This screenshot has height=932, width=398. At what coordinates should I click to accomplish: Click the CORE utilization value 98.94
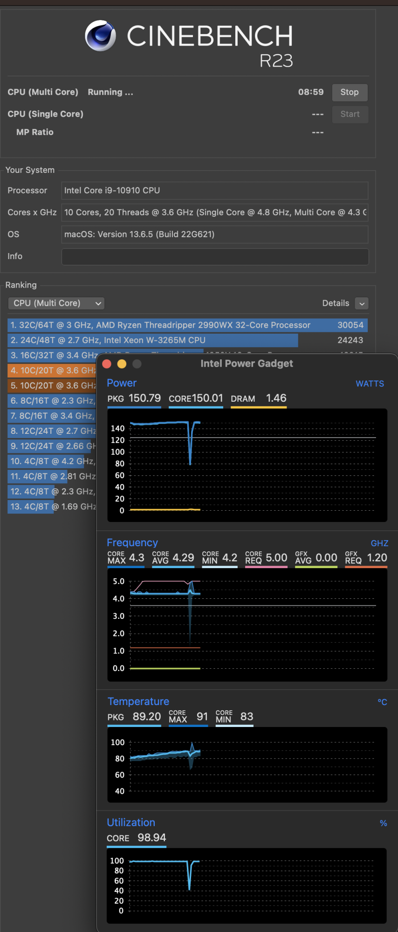(x=152, y=838)
